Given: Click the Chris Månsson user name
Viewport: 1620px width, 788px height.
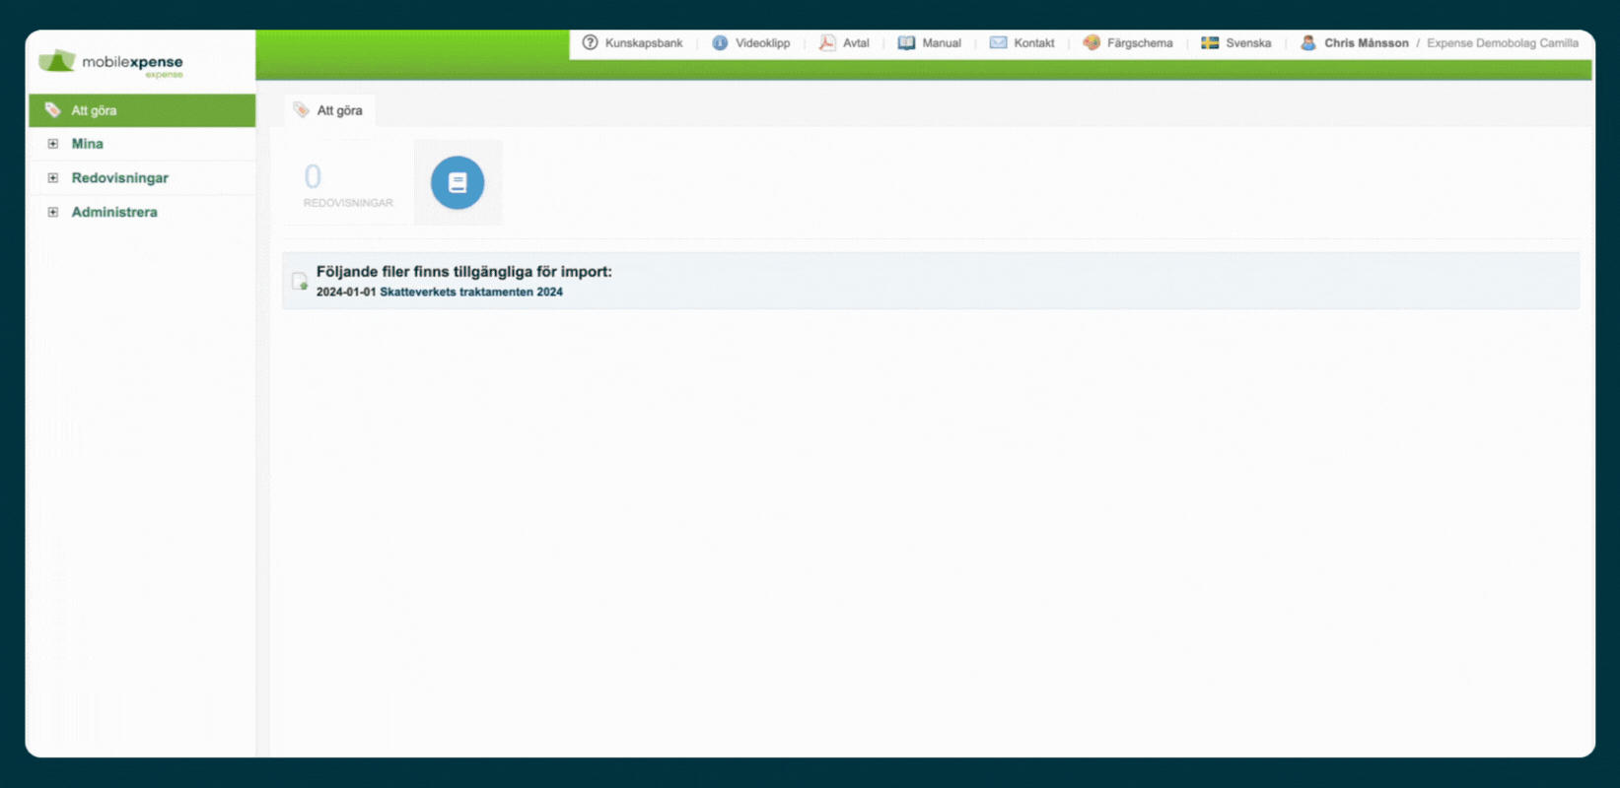Looking at the screenshot, I should [x=1367, y=43].
